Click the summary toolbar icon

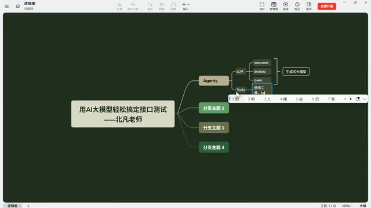pyautogui.click(x=162, y=6)
